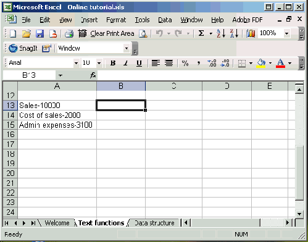
Task: Go to last sheet tab navigation button
Action: click(33, 223)
